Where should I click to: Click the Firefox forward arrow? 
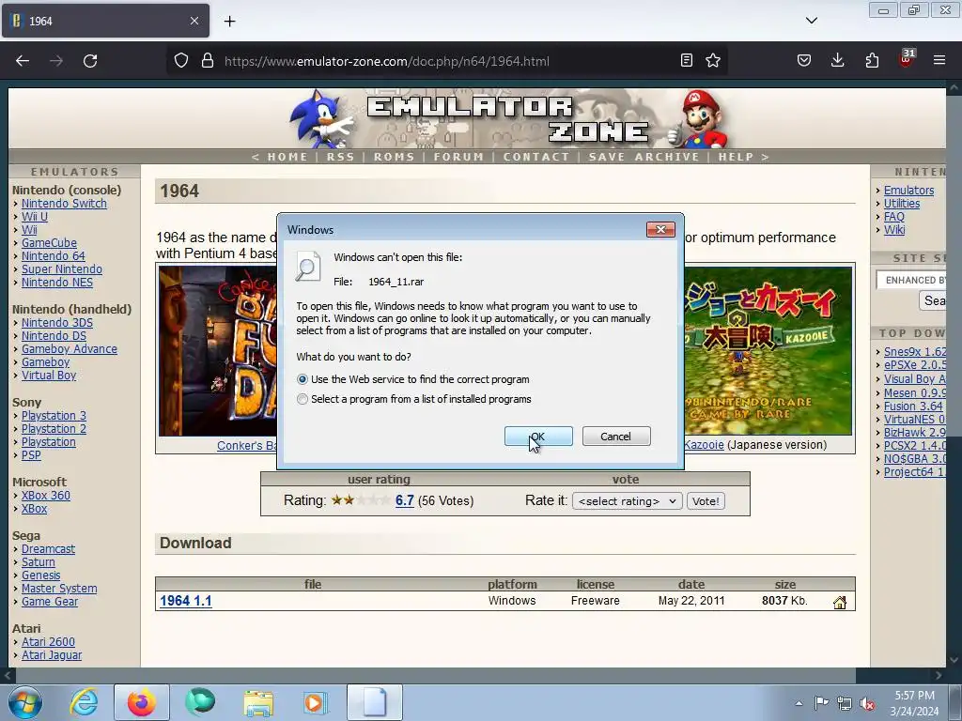56,61
